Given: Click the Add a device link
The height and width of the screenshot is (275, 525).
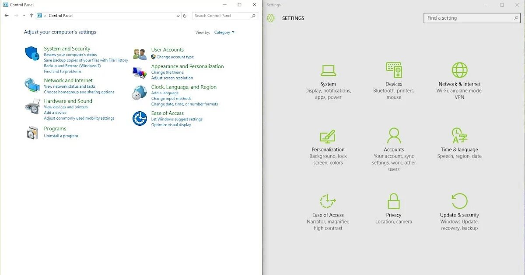Looking at the screenshot, I should pos(55,113).
